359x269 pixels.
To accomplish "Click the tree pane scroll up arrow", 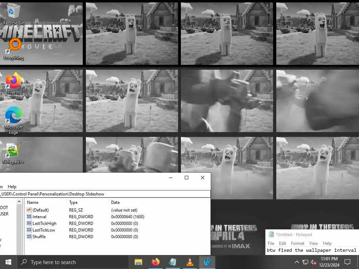I will [19, 202].
